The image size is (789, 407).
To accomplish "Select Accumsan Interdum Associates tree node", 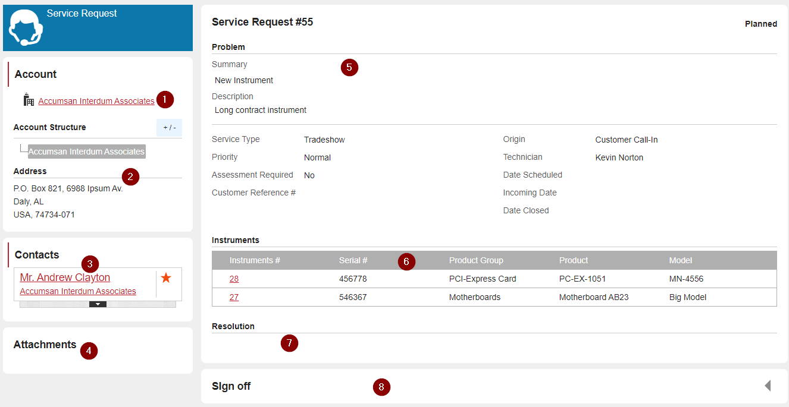I will coord(86,152).
